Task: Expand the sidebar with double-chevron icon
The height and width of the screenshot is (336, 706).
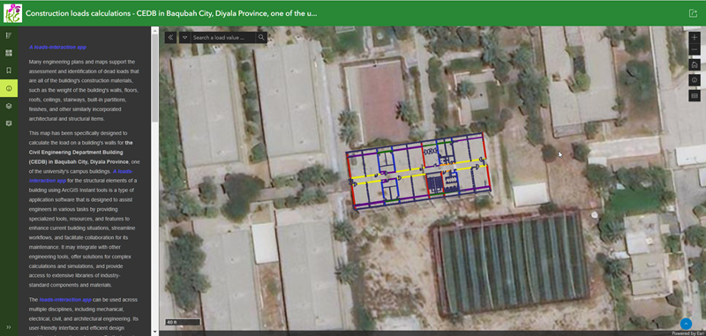Action: pyautogui.click(x=9, y=327)
